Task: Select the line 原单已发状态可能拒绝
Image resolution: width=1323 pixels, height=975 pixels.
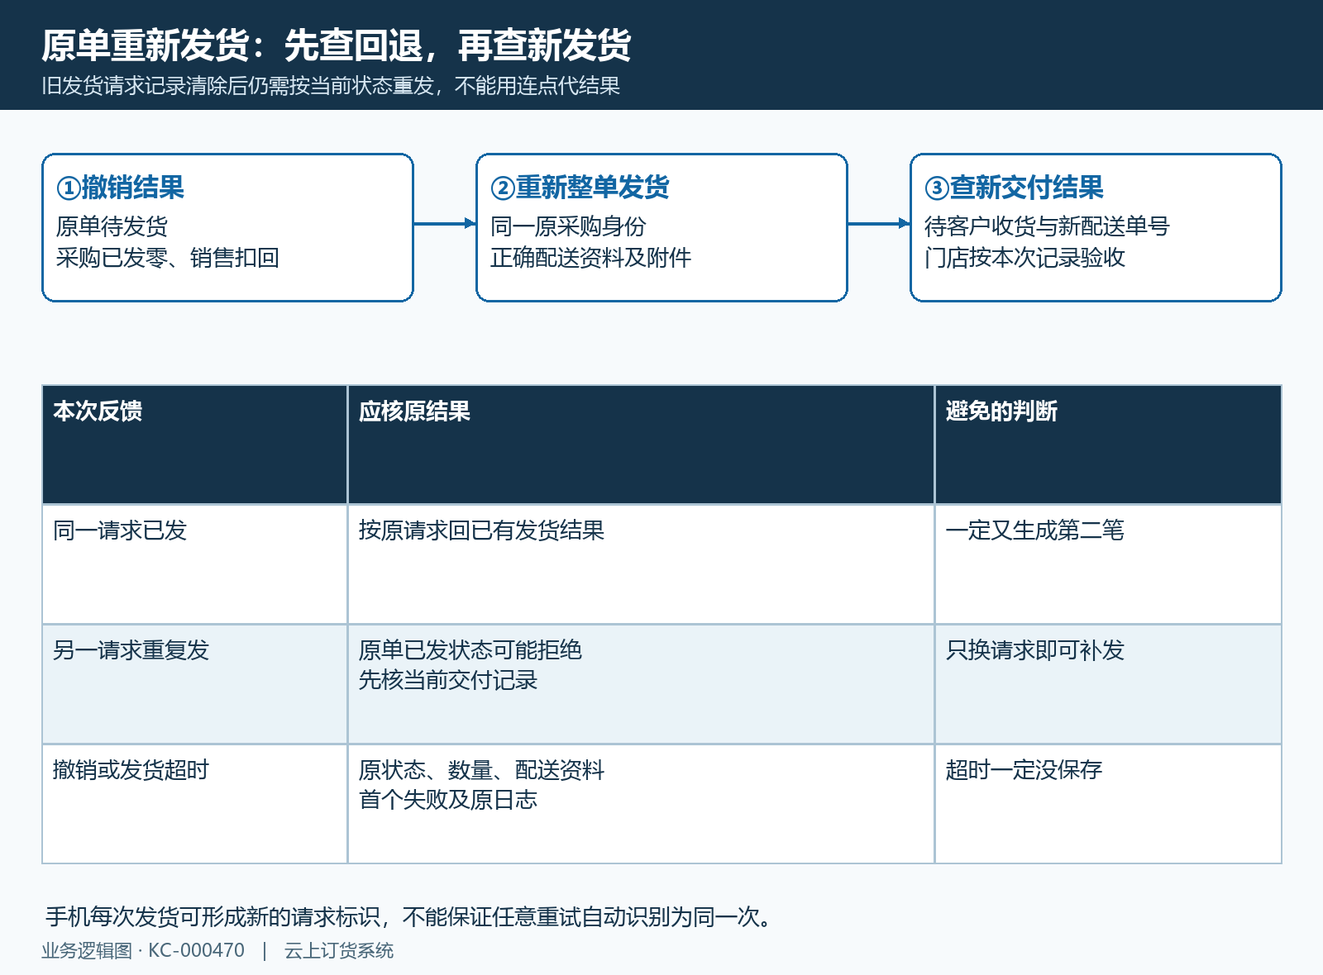Action: tap(470, 650)
